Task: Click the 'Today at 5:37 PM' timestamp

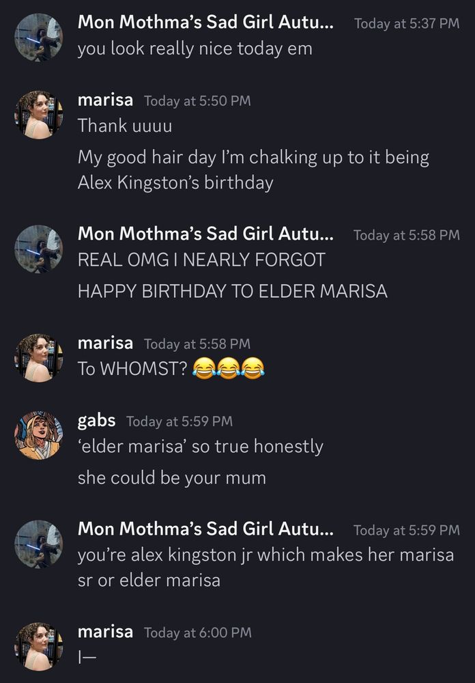Action: [407, 23]
